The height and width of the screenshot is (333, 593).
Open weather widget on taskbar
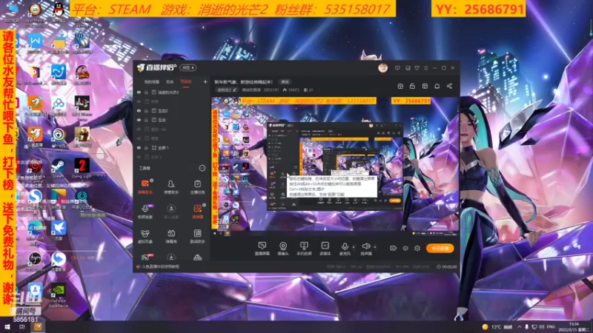click(x=497, y=326)
